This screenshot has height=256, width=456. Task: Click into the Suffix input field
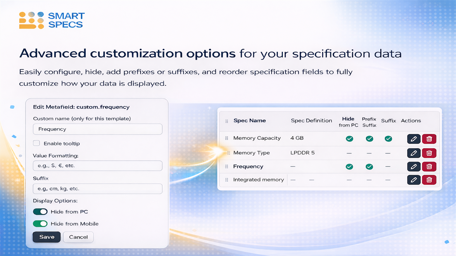pyautogui.click(x=97, y=189)
